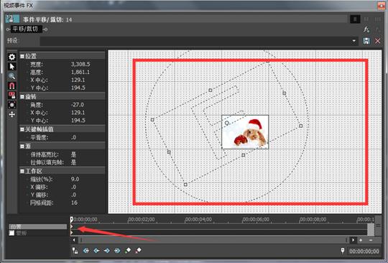
Task: Click the 高度 value 1,861.1
Action: (x=80, y=73)
